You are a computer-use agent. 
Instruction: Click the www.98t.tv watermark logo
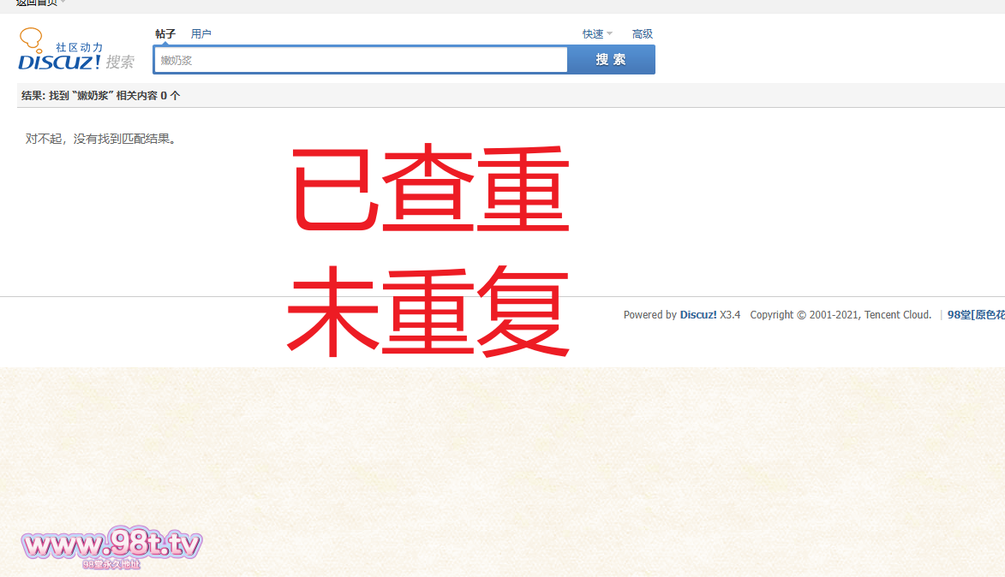[111, 545]
